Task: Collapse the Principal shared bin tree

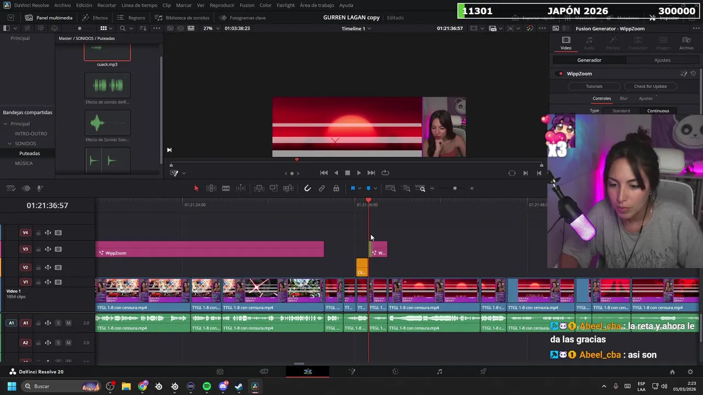Action: pos(5,124)
